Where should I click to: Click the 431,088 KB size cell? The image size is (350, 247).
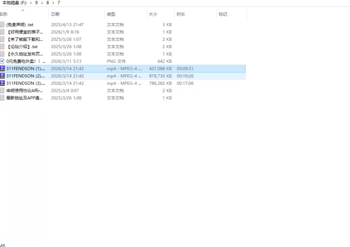click(x=160, y=69)
